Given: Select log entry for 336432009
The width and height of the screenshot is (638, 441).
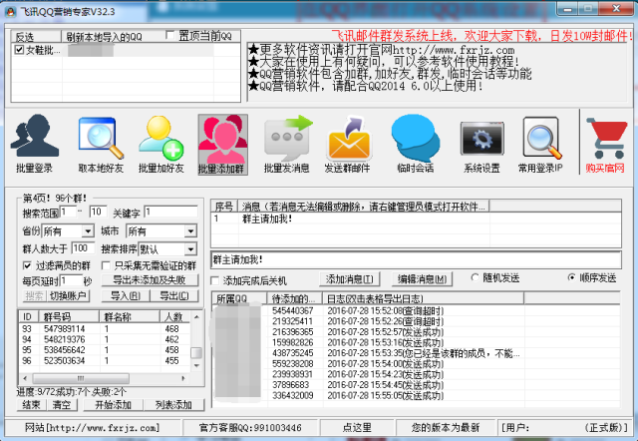Looking at the screenshot, I should (x=416, y=395).
